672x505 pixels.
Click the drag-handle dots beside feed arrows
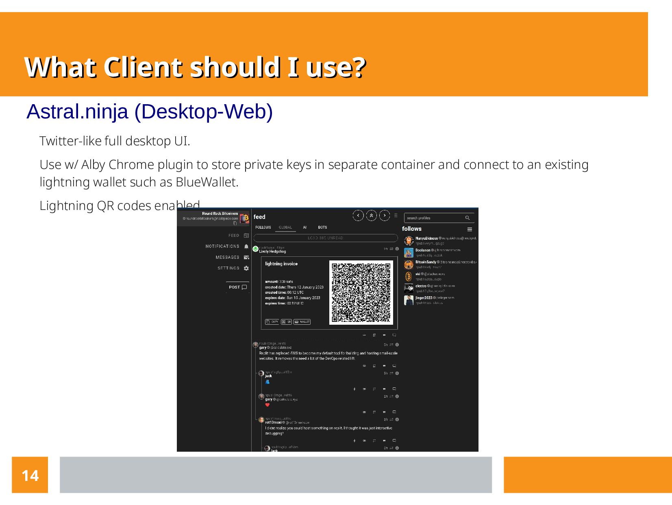[x=396, y=216]
